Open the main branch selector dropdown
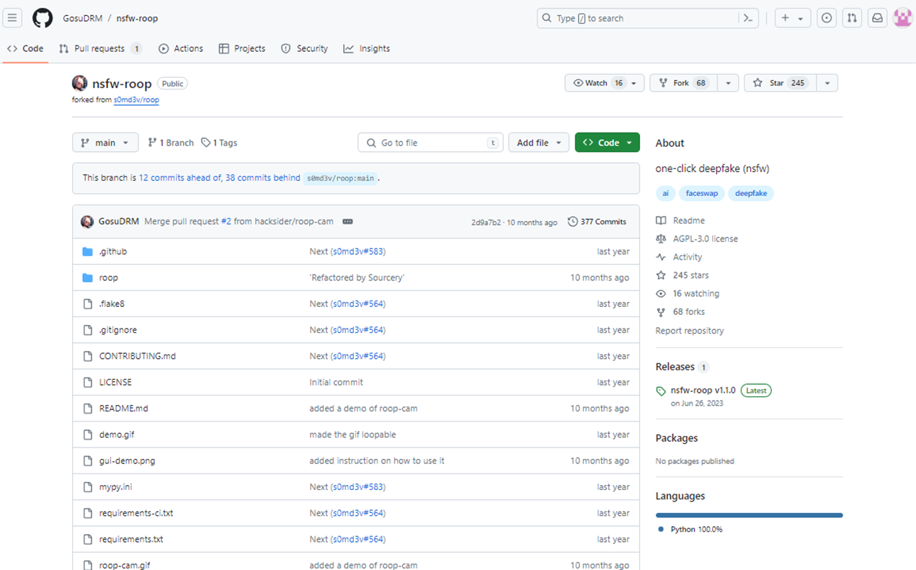 pyautogui.click(x=105, y=143)
